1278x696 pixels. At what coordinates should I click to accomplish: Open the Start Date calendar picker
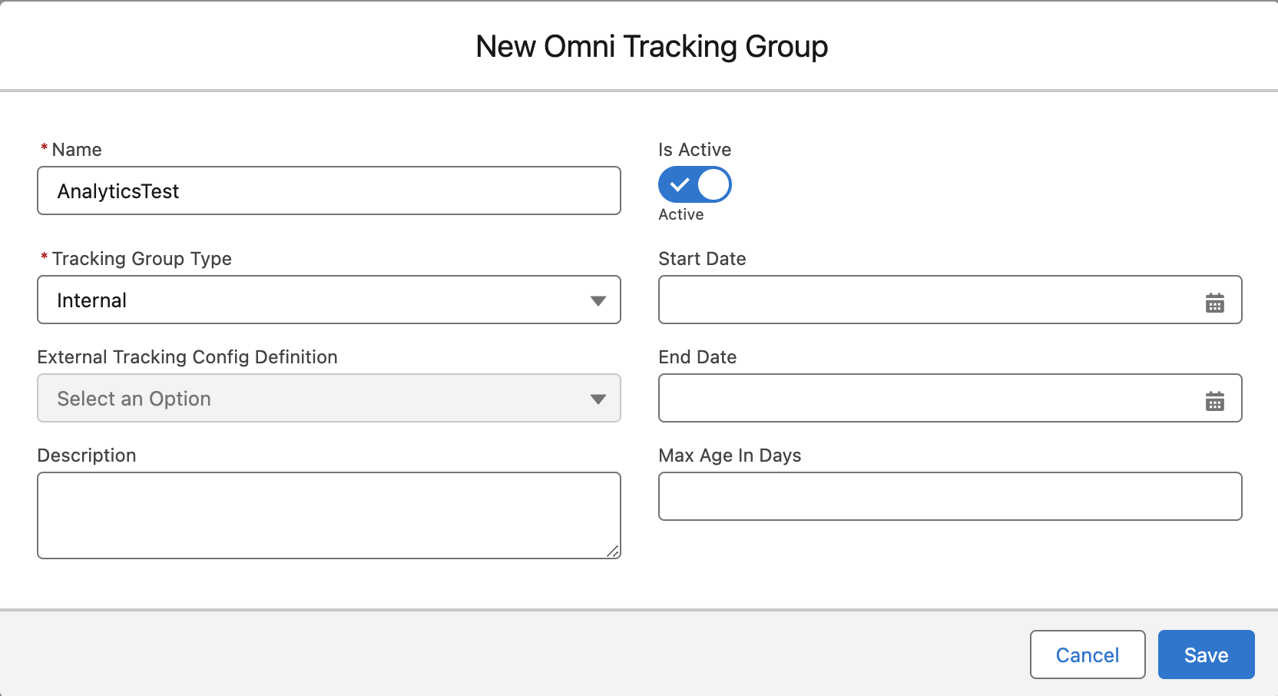click(1215, 303)
